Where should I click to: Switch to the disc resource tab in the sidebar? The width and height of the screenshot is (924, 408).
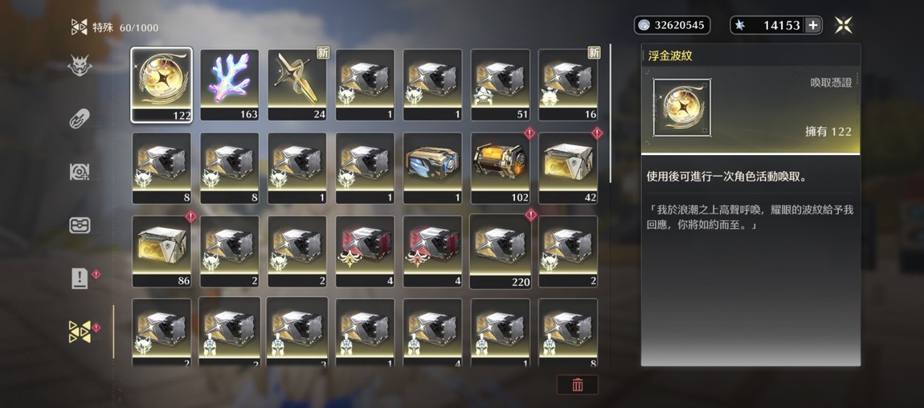tap(80, 172)
